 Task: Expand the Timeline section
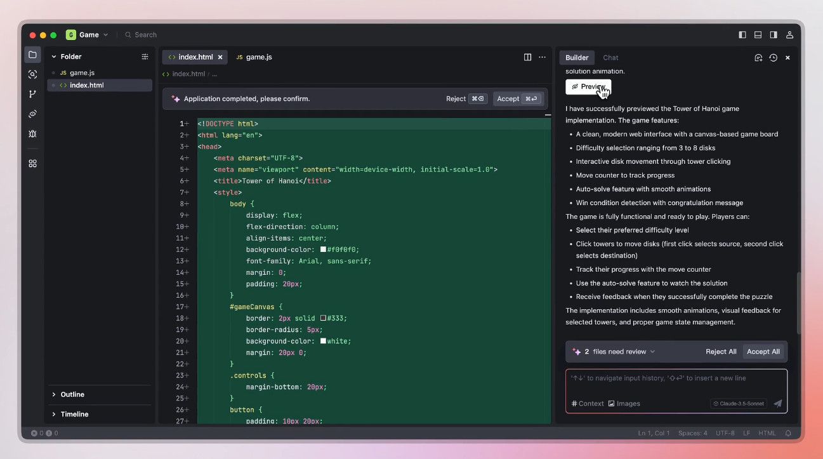pos(74,414)
